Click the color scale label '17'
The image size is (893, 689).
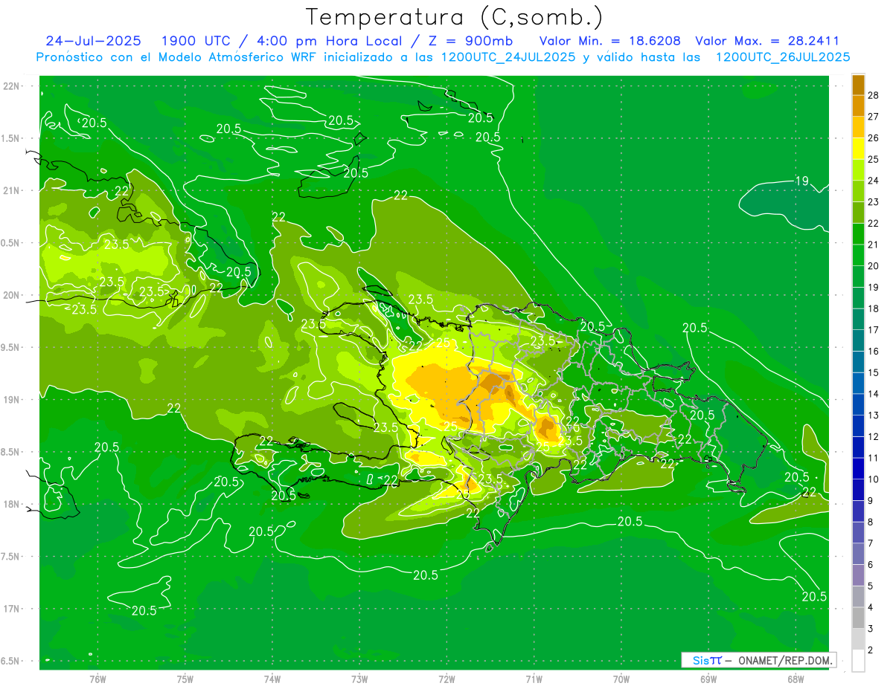[x=874, y=330]
